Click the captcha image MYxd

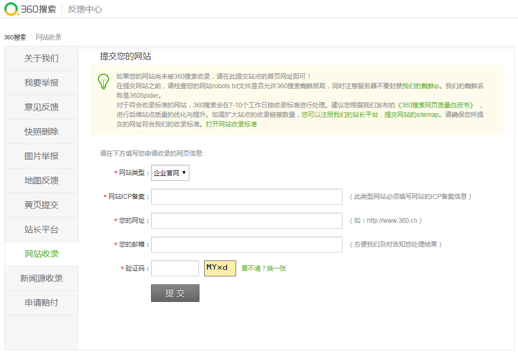coord(220,268)
